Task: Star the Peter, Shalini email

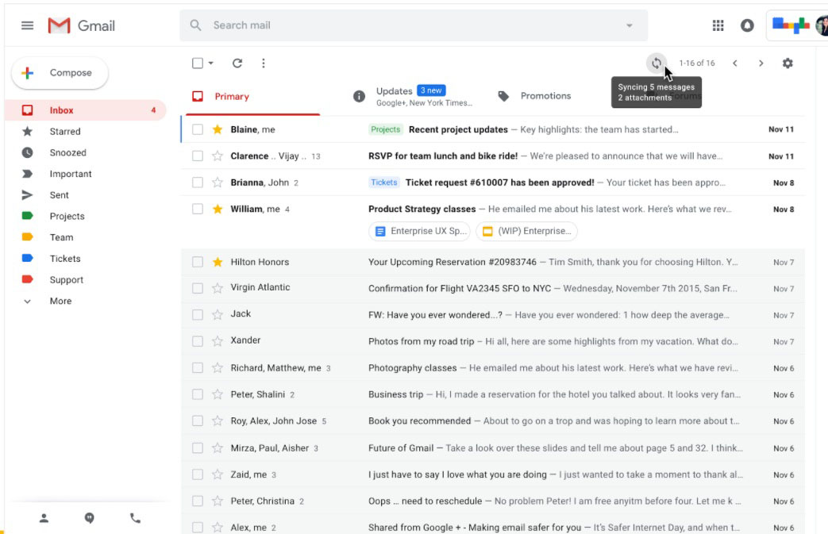Action: 217,394
